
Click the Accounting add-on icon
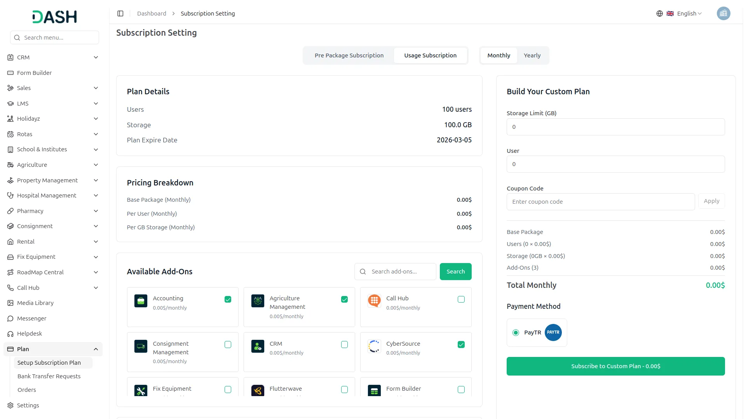(141, 301)
